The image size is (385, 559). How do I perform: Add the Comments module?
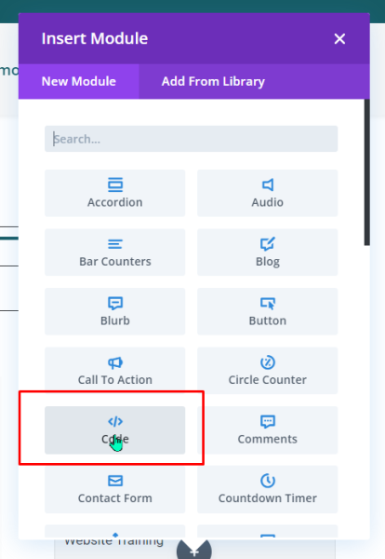coord(268,429)
